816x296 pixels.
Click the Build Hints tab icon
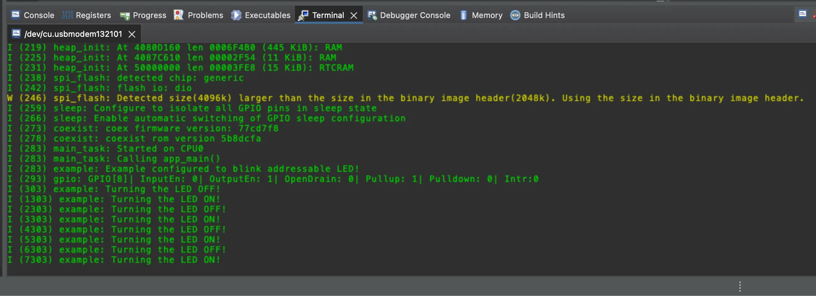(515, 15)
